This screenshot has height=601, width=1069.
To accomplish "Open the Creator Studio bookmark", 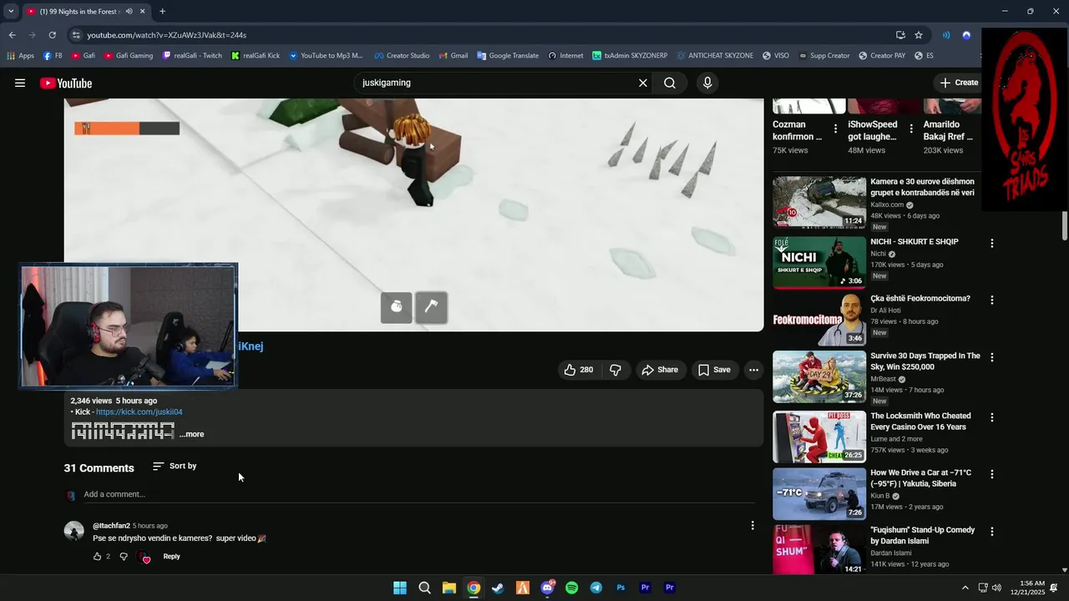I will (402, 56).
